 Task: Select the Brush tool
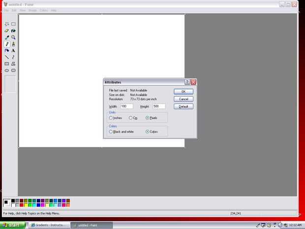pos(13,44)
